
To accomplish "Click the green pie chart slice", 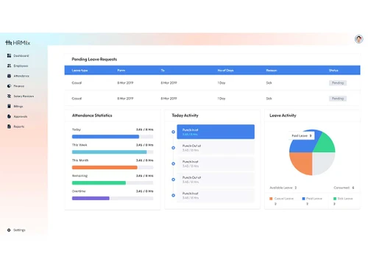I will pos(326,145).
